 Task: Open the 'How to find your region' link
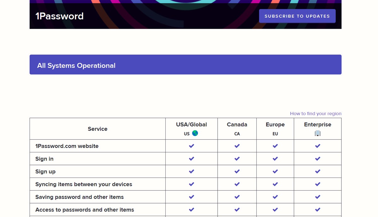315,114
